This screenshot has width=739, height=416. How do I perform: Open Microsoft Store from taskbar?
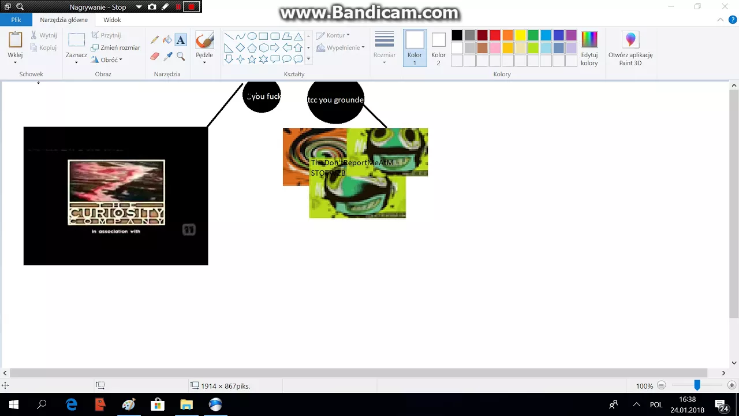[x=157, y=404]
